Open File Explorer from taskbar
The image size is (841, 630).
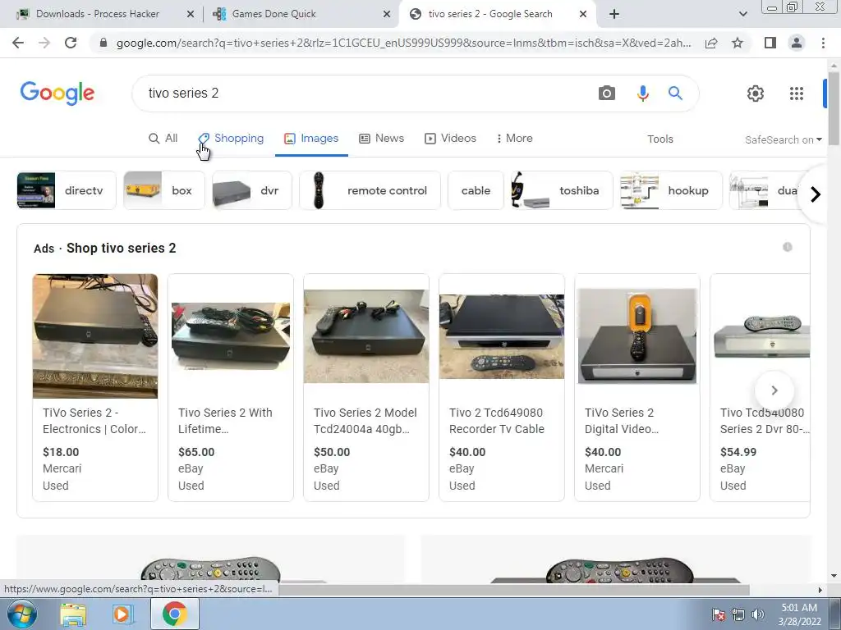click(x=73, y=614)
